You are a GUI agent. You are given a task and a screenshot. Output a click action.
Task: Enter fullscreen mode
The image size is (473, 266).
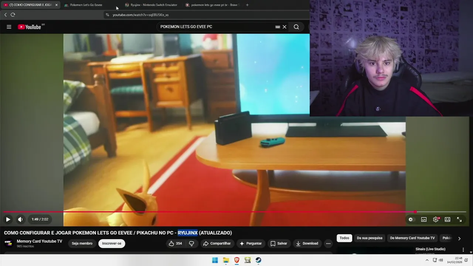[x=459, y=219]
